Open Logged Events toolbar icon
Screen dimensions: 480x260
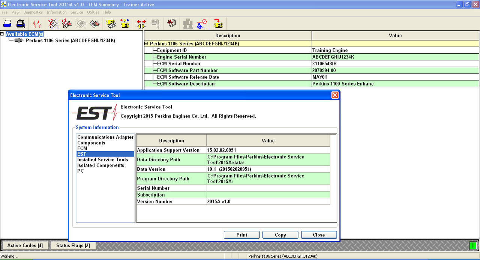pos(94,24)
